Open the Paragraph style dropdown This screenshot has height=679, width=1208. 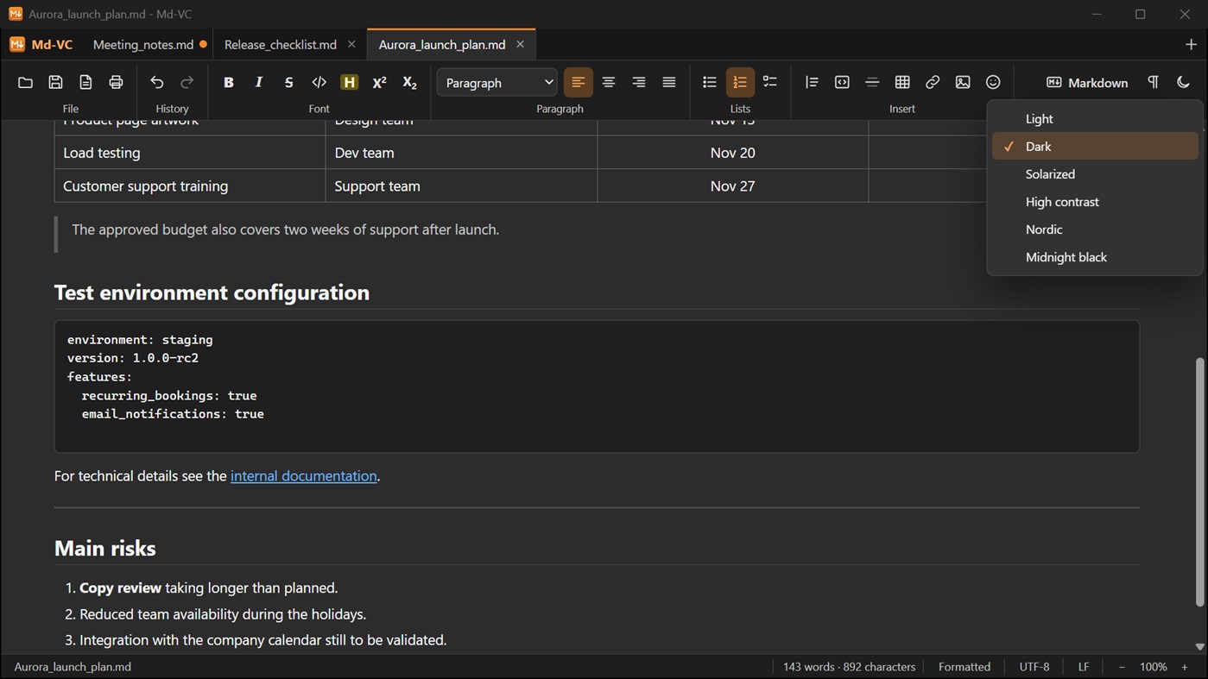pos(497,82)
